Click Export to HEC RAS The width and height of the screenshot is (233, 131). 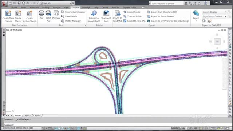pos(134,21)
